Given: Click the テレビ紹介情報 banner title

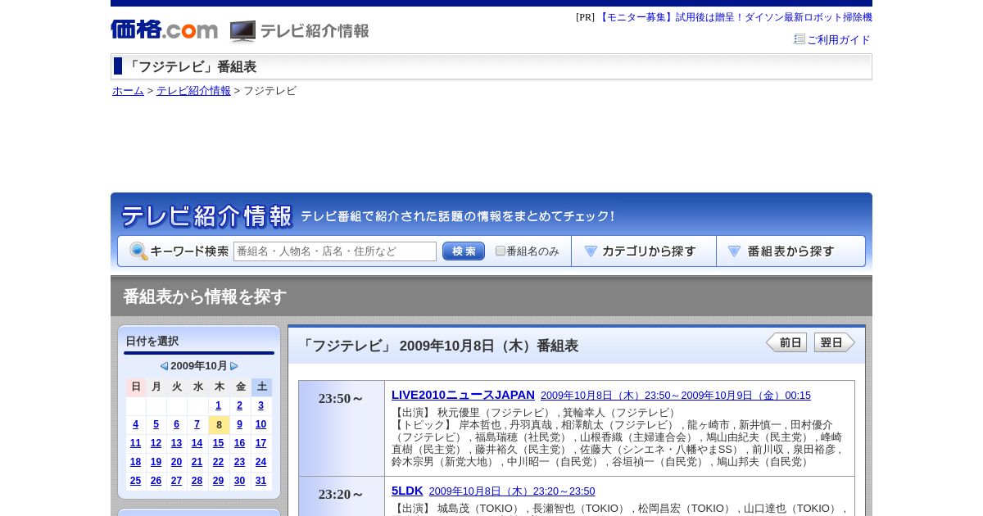Looking at the screenshot, I should pyautogui.click(x=206, y=216).
